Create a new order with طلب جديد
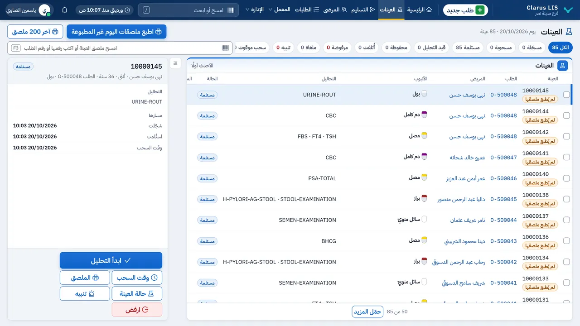 click(466, 10)
